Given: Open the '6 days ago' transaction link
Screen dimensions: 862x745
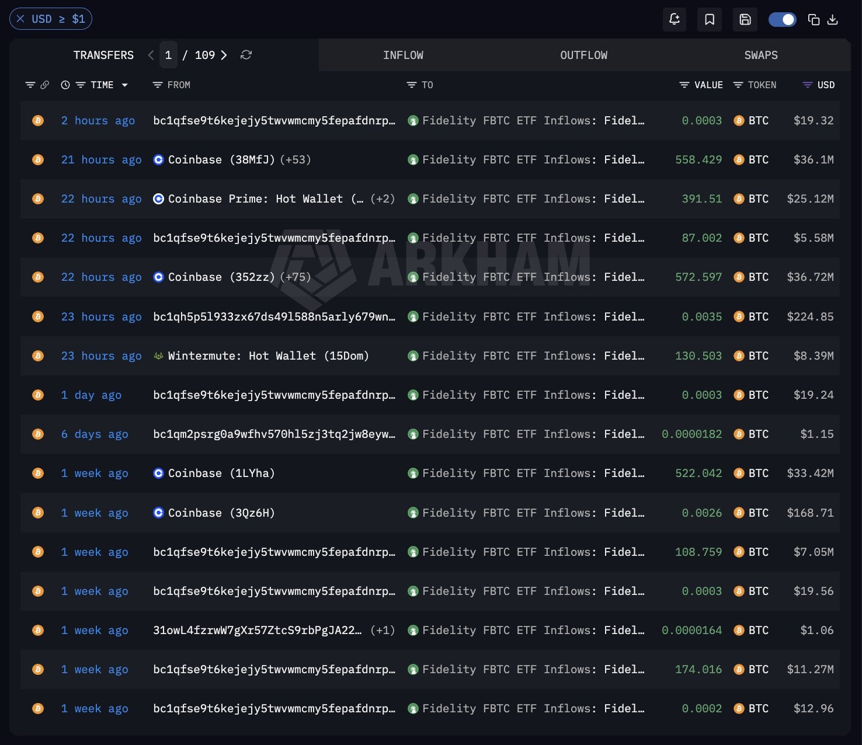Looking at the screenshot, I should pyautogui.click(x=95, y=434).
